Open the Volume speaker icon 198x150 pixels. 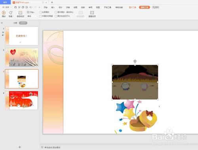click(11, 13)
